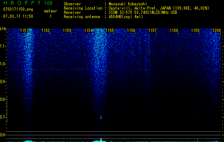
Task: Click the Receiving Location field label
Action: point(83,8)
